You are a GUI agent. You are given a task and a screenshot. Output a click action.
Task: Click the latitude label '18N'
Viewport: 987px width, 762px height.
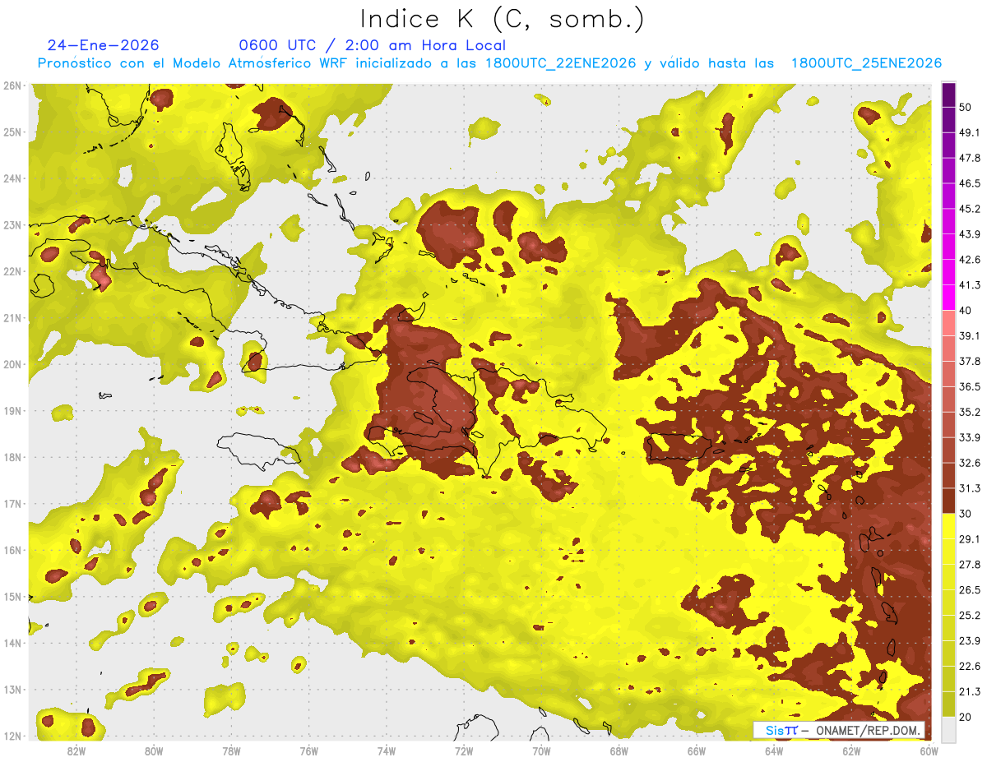tap(12, 457)
